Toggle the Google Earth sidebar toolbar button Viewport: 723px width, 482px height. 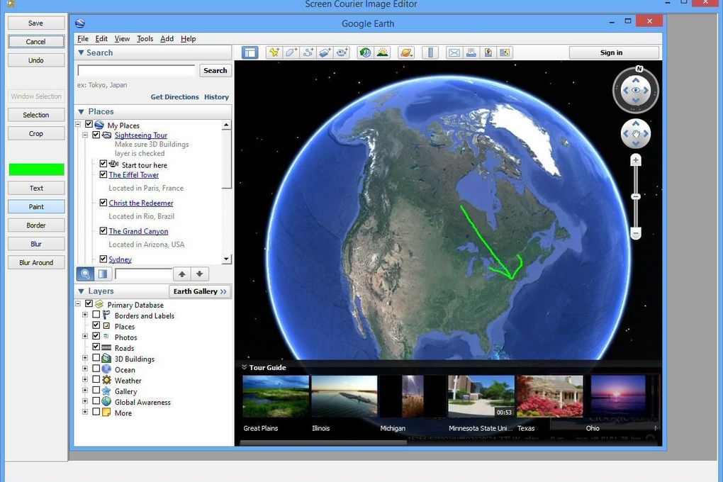tap(250, 52)
